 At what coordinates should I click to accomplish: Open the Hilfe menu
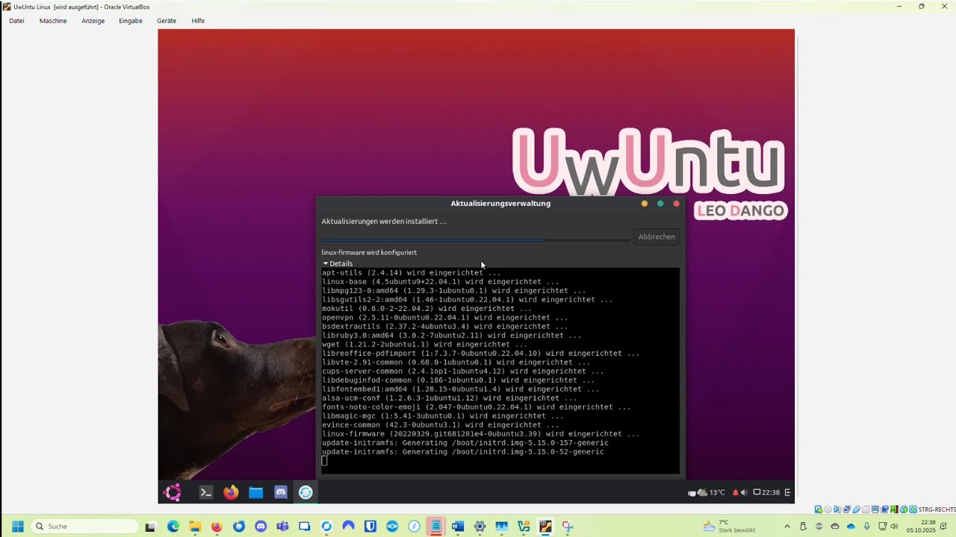198,21
